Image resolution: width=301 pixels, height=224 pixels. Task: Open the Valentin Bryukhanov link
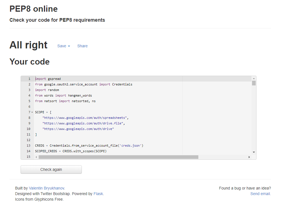(x=46, y=188)
